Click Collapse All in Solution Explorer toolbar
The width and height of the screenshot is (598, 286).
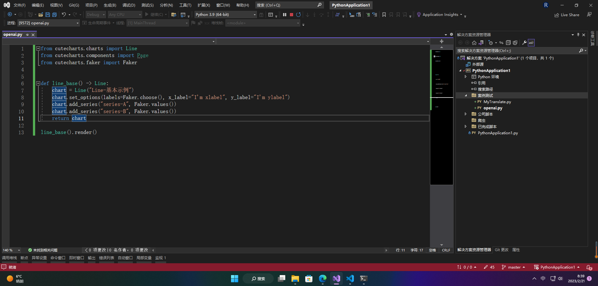pos(508,43)
